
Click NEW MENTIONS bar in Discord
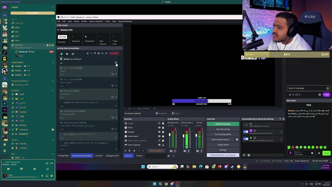(32, 13)
